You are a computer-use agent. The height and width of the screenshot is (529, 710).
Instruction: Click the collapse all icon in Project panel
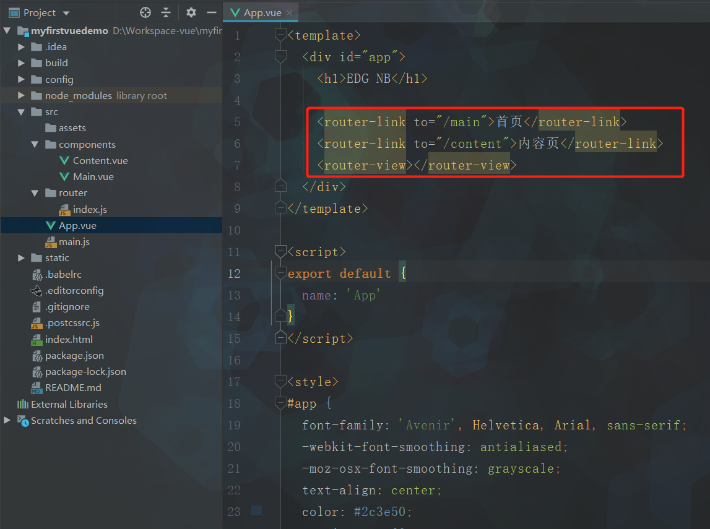166,12
